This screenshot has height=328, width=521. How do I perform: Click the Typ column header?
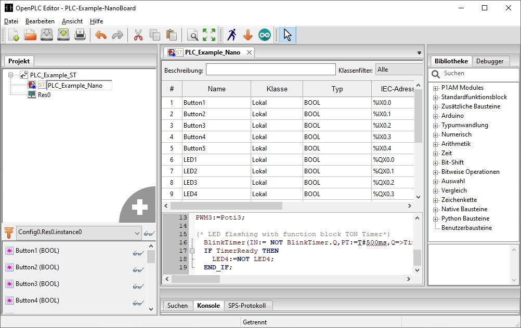pyautogui.click(x=337, y=89)
